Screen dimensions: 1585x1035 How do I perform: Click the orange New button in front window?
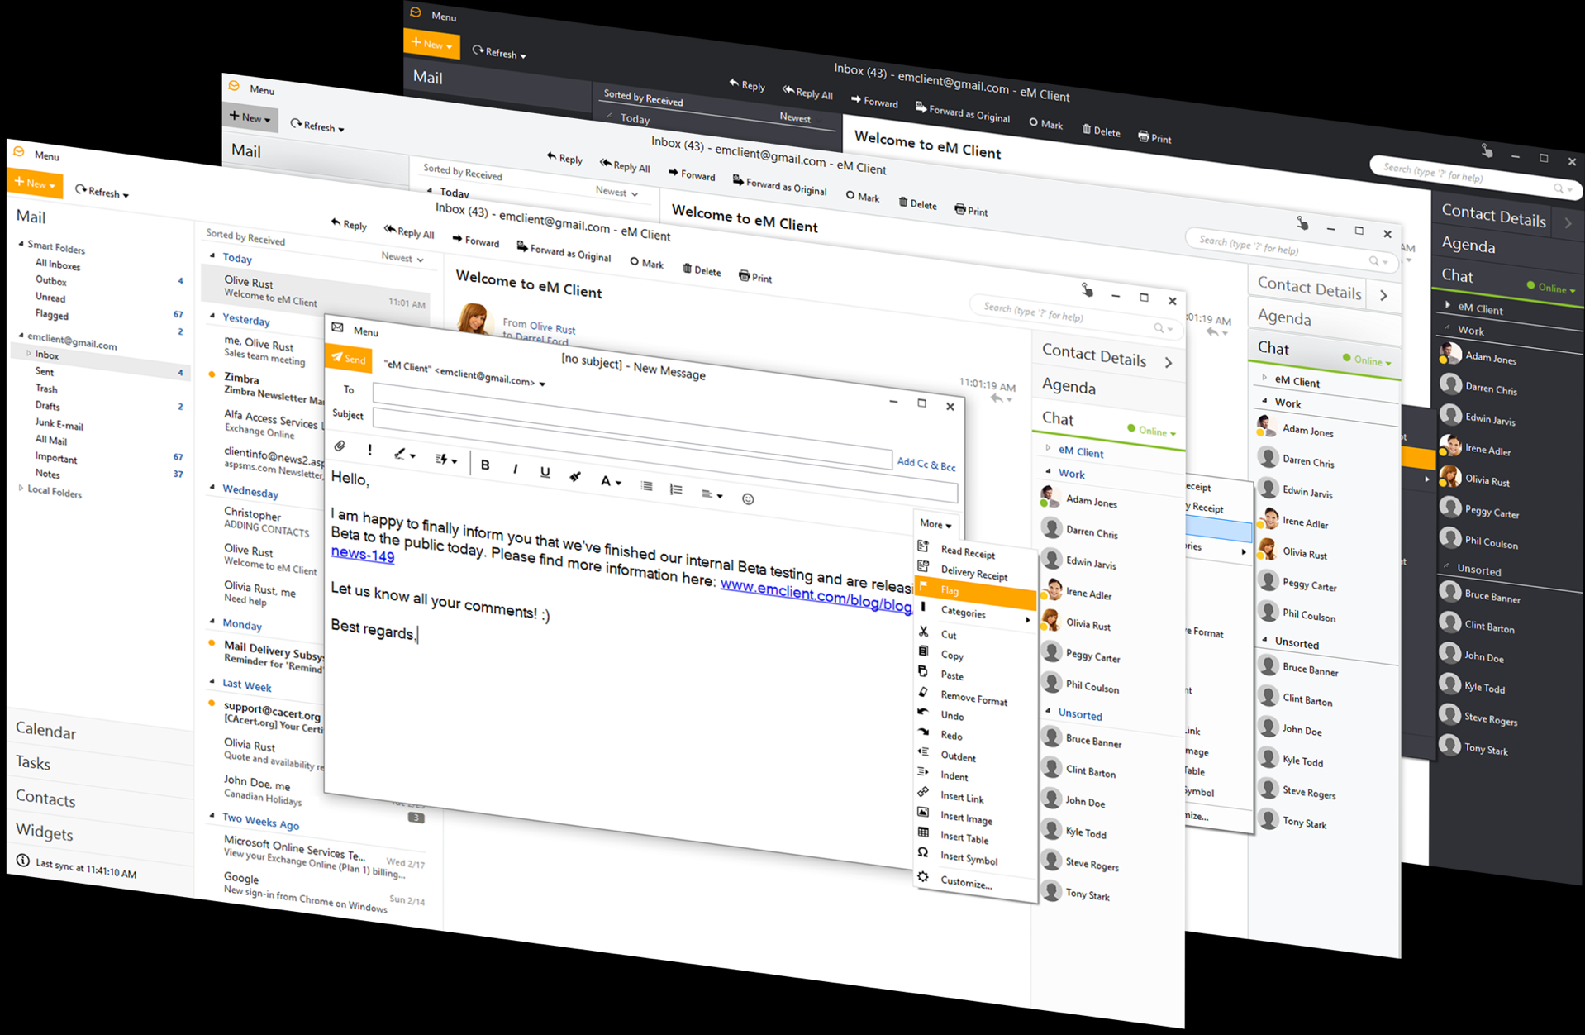[35, 183]
